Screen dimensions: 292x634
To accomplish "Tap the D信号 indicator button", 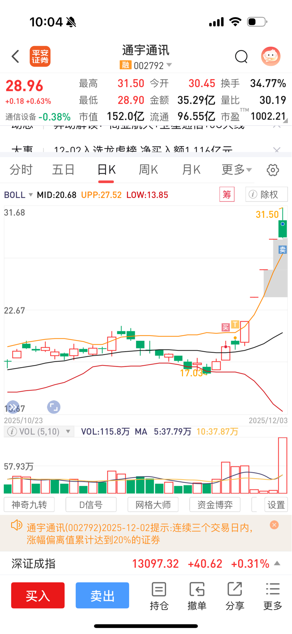I will (x=91, y=505).
